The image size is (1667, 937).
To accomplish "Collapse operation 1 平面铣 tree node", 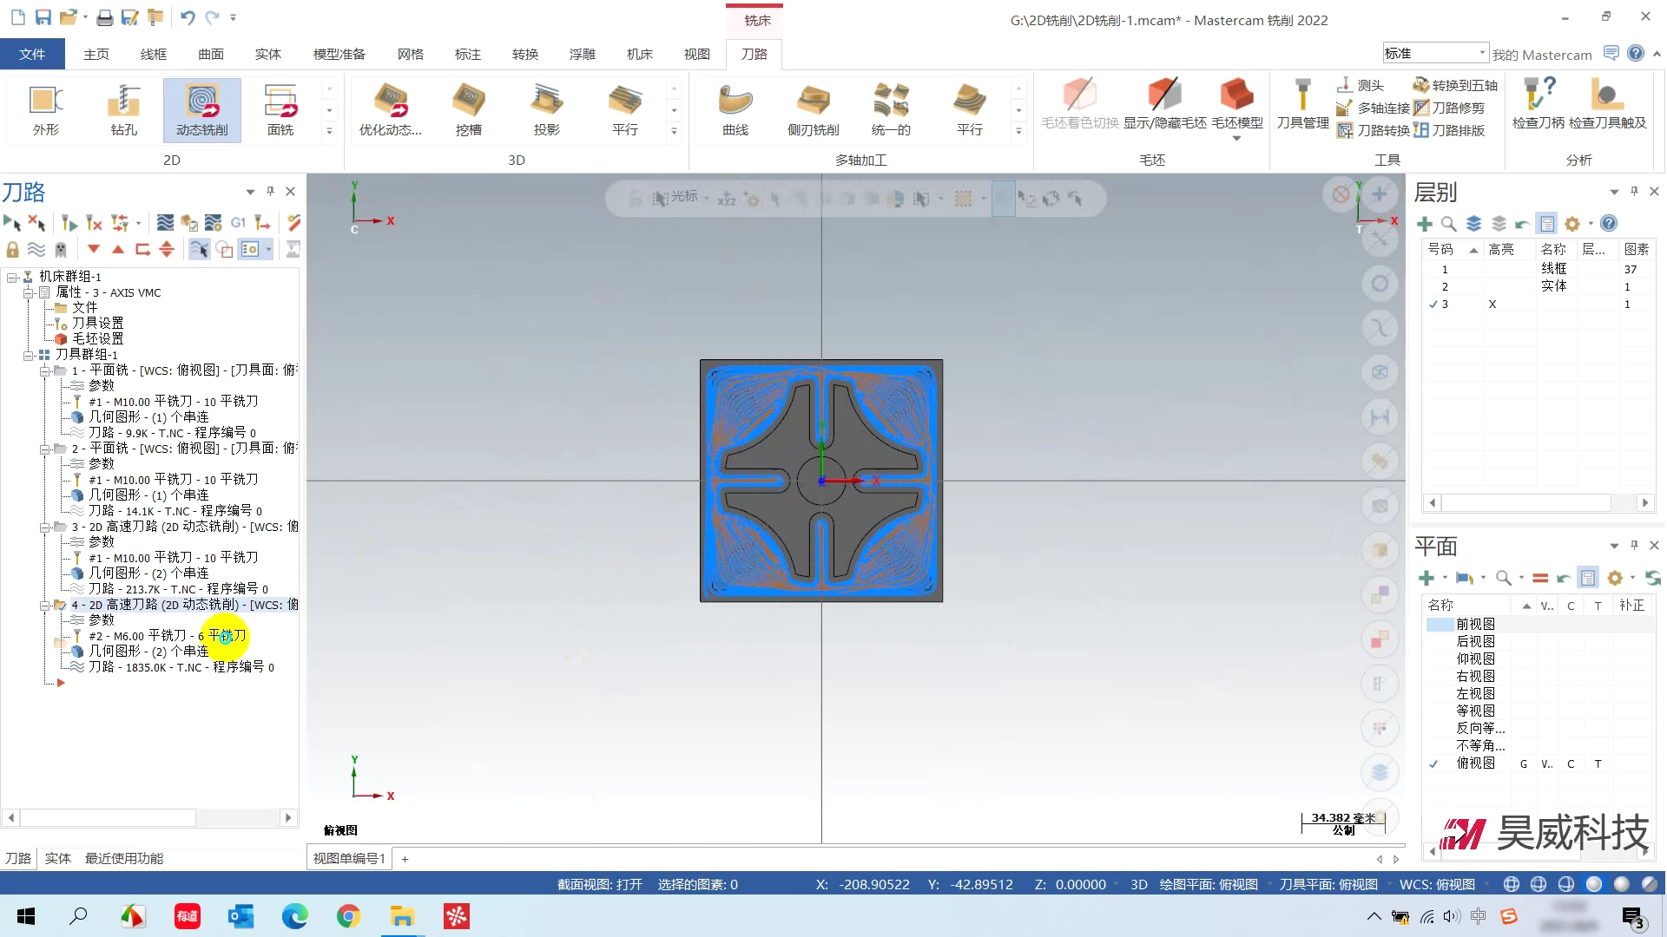I will point(44,370).
